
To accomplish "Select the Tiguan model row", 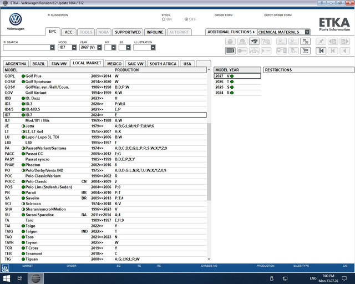I will [x=105, y=259].
